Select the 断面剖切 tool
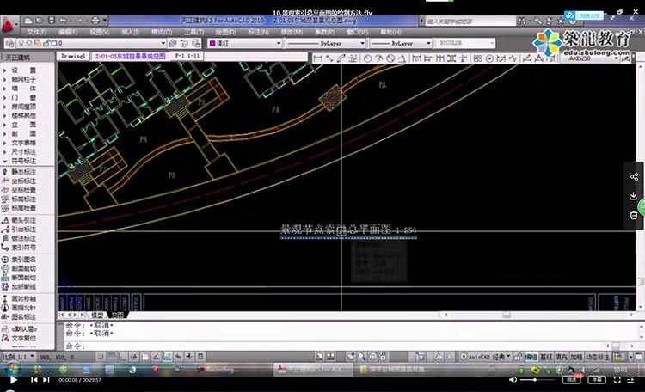This screenshot has height=392, width=645. point(23,278)
